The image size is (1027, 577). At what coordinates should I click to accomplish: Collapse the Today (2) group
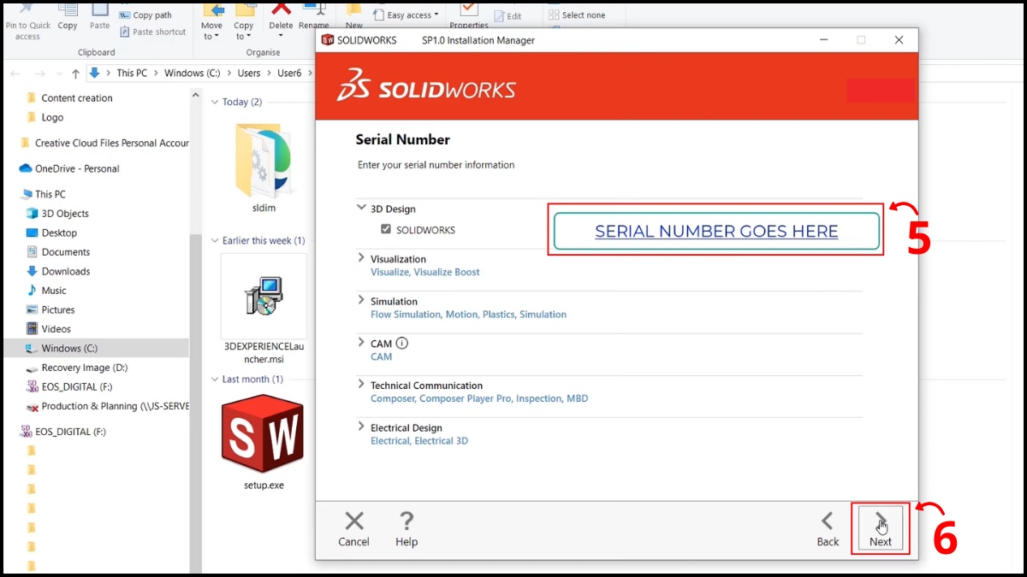pyautogui.click(x=215, y=102)
